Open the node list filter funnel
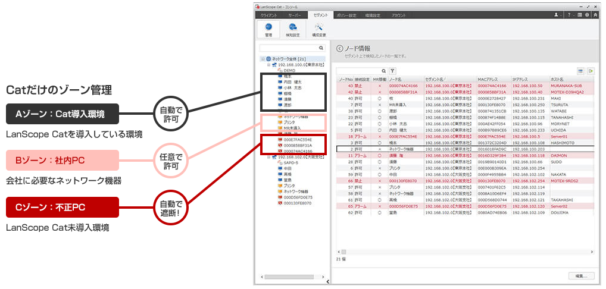Screen dimensions: 606x289 point(392,71)
